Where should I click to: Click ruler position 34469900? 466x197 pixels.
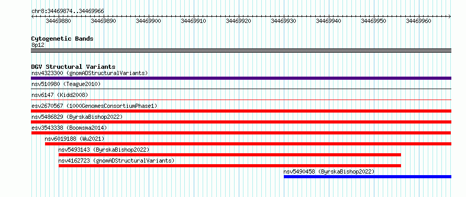click(149, 21)
